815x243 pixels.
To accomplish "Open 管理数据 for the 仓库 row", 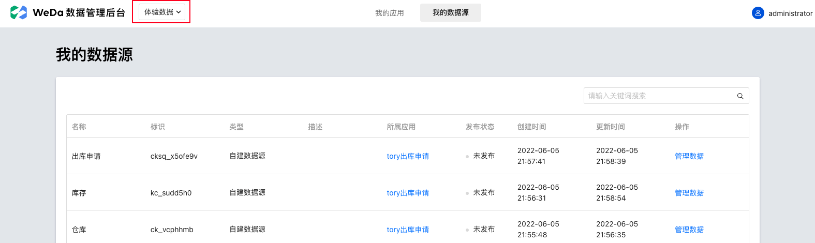I will (x=689, y=230).
